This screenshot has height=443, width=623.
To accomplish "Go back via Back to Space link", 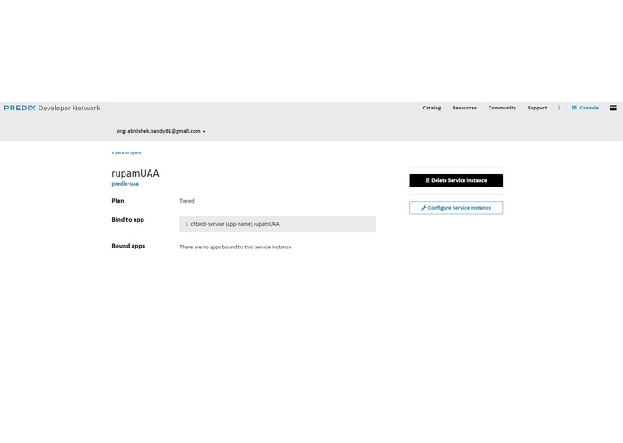I will (x=126, y=152).
